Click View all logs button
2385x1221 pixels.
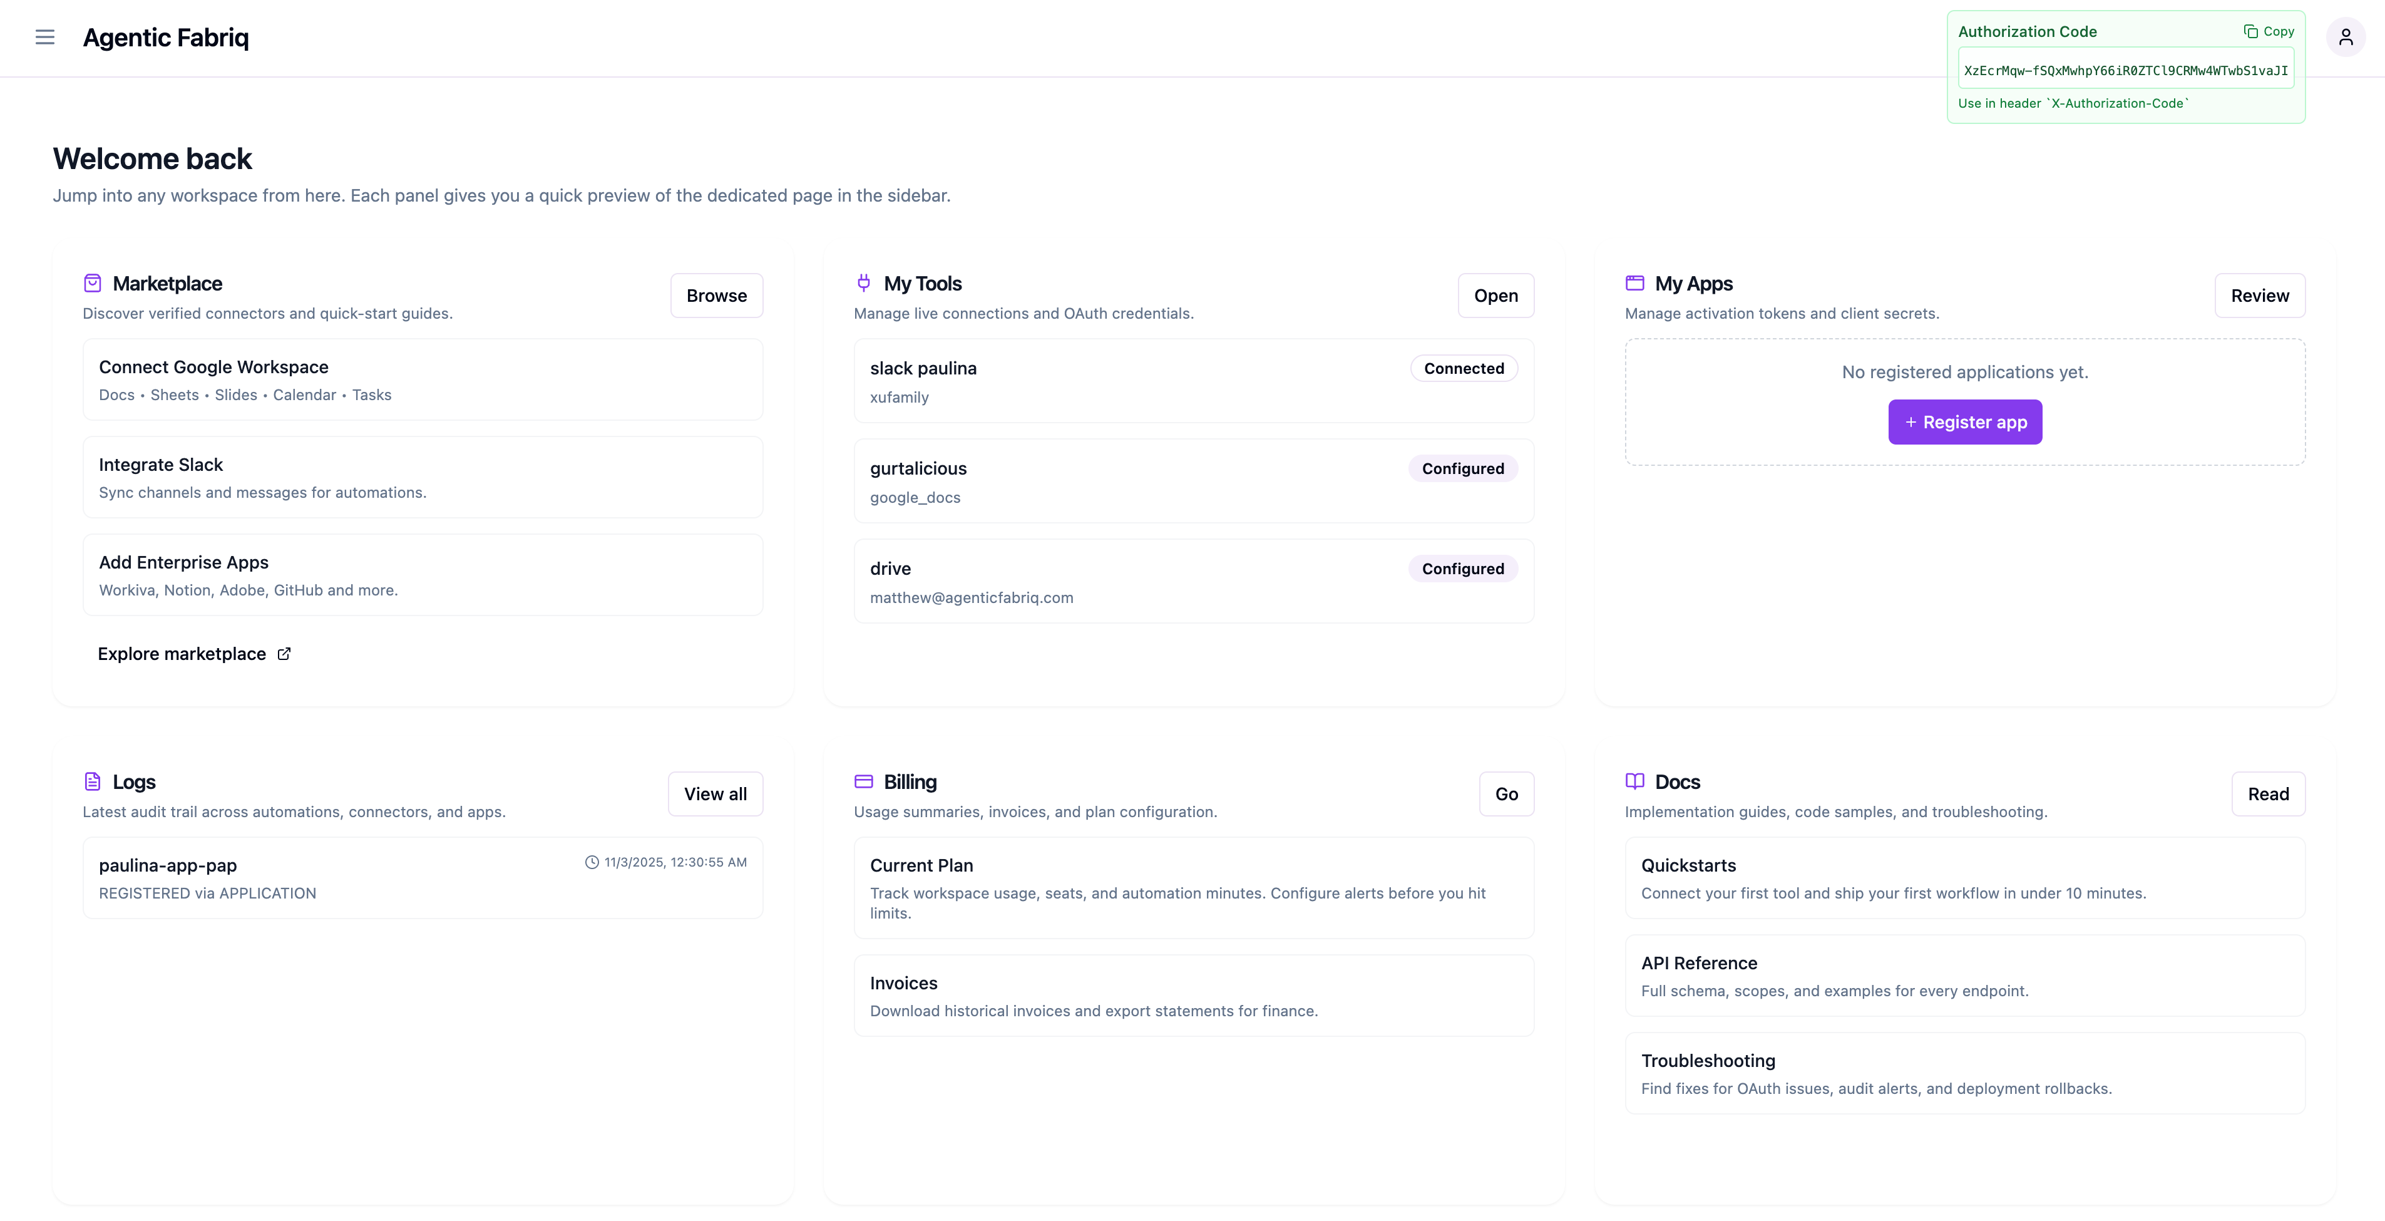pyautogui.click(x=715, y=794)
